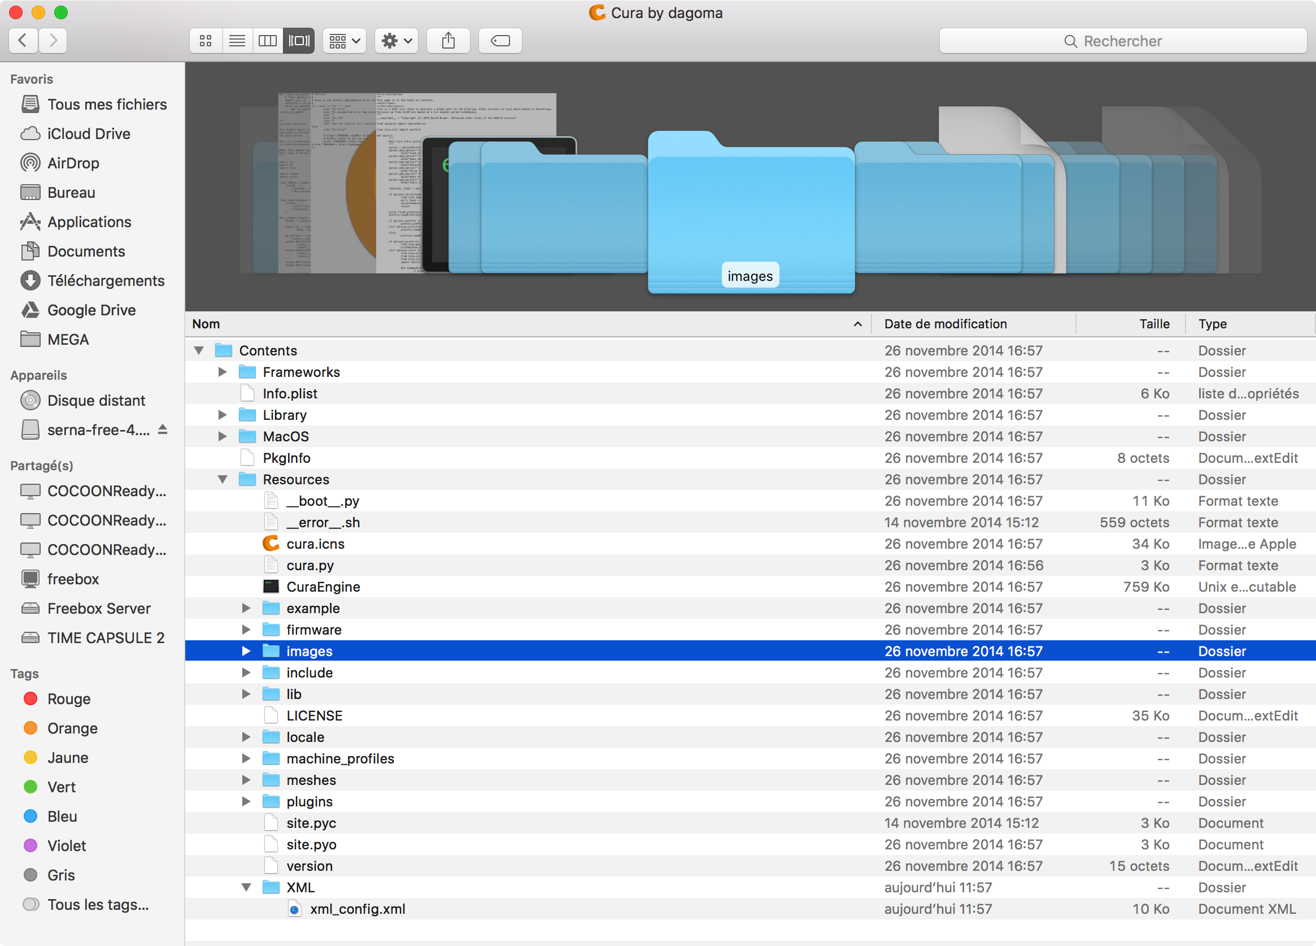Open Téléchargements in sidebar
Viewport: 1316px width, 946px height.
(x=93, y=281)
